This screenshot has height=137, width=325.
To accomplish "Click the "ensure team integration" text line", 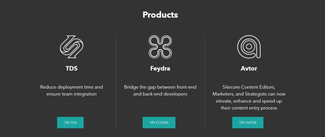I will [71, 94].
